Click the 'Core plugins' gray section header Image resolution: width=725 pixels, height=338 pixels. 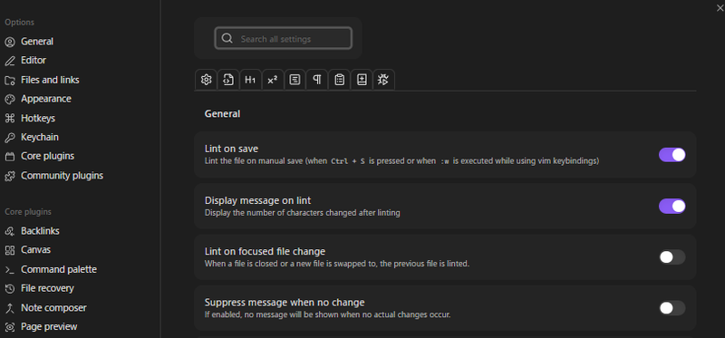(28, 212)
